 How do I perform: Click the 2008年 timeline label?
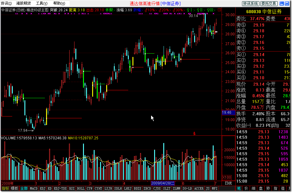tap(8, 183)
